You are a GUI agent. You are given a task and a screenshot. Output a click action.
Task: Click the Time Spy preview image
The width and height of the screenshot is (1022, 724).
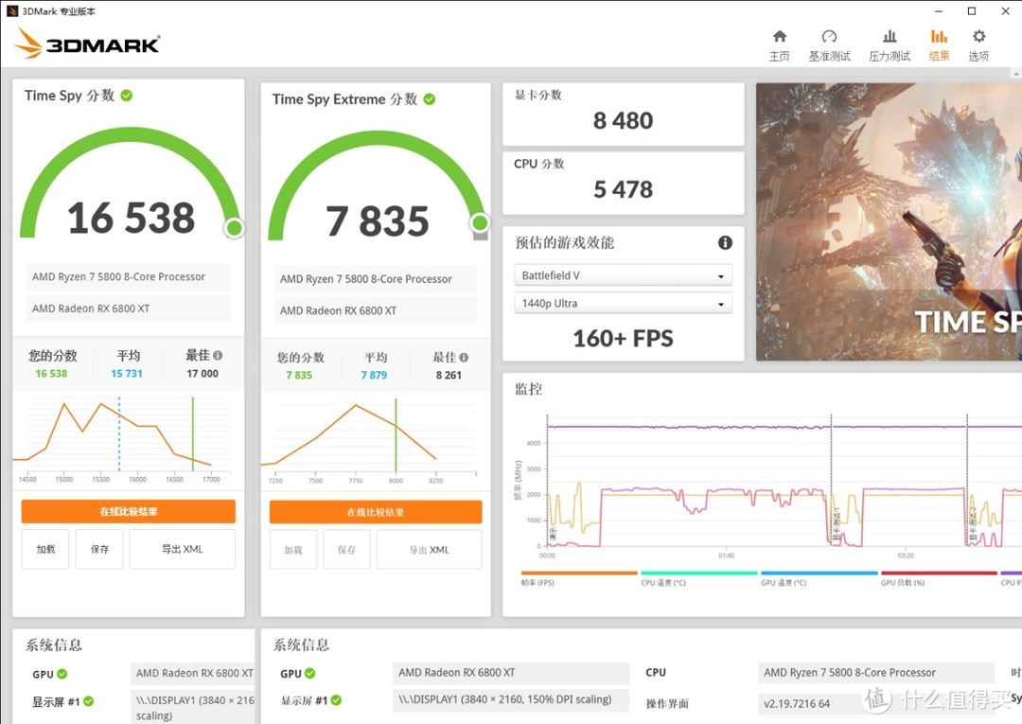tap(890, 224)
